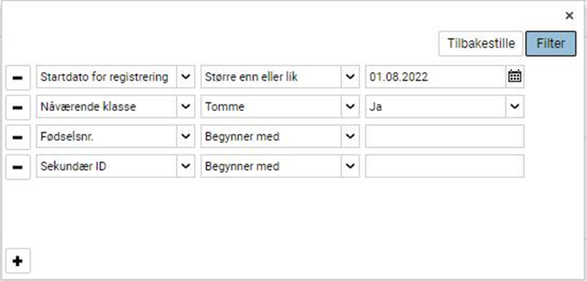Expand the Sekundær ID field dropdown
Screen dimensions: 587x281
185,167
